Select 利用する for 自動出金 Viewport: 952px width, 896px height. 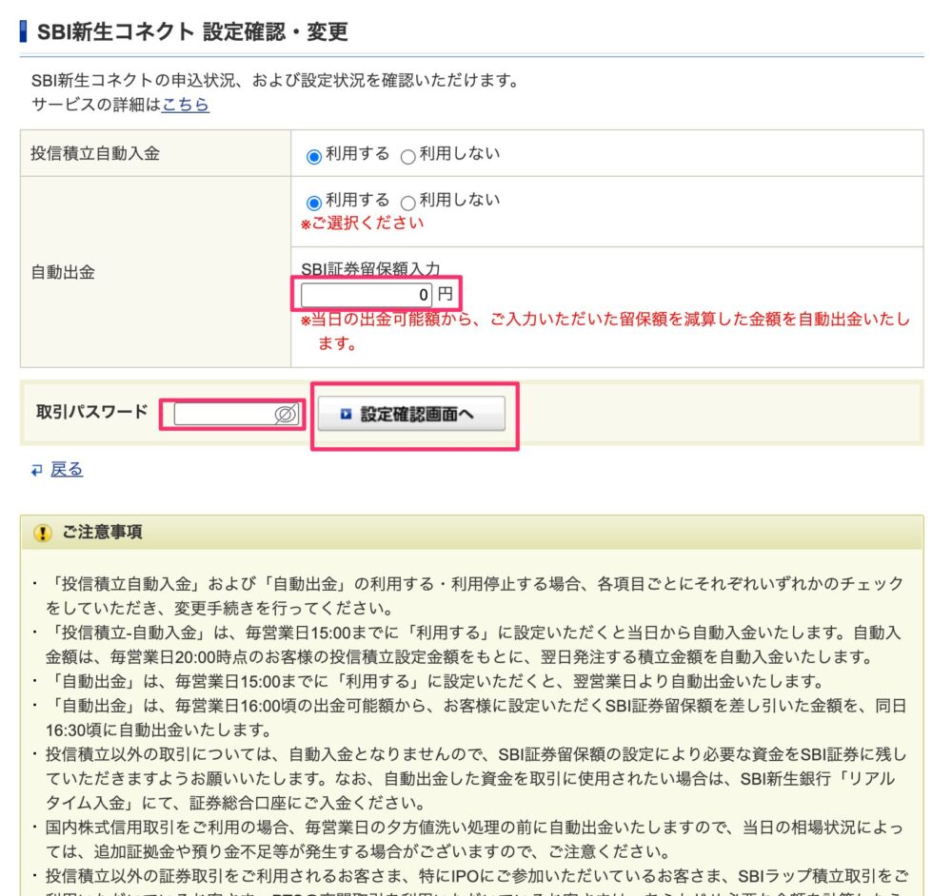[314, 203]
